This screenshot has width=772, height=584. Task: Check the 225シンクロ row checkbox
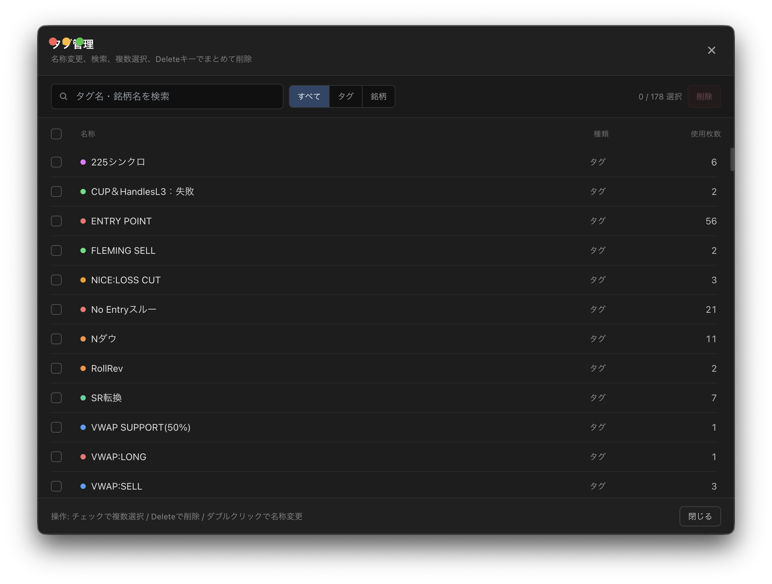56,162
